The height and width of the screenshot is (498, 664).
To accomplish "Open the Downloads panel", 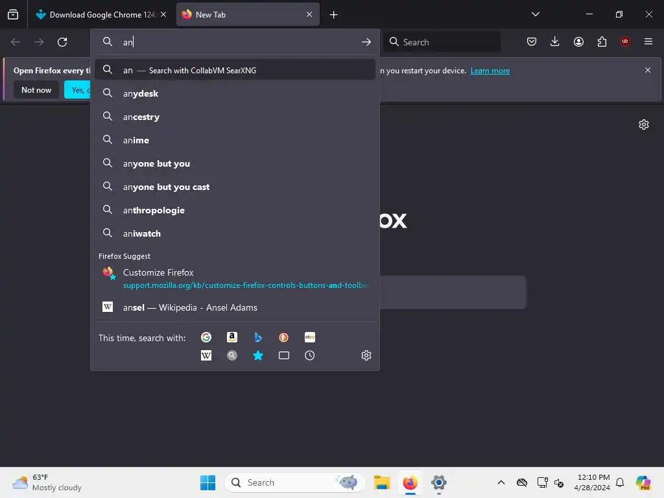I will [555, 41].
